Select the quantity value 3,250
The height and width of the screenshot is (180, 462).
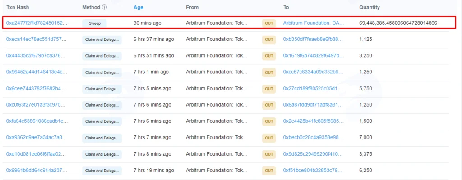(x=365, y=56)
